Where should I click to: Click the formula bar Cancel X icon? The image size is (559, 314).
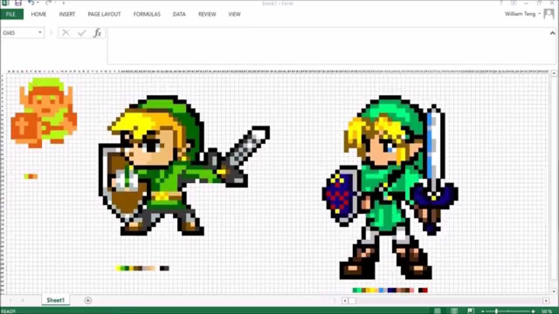tap(66, 33)
